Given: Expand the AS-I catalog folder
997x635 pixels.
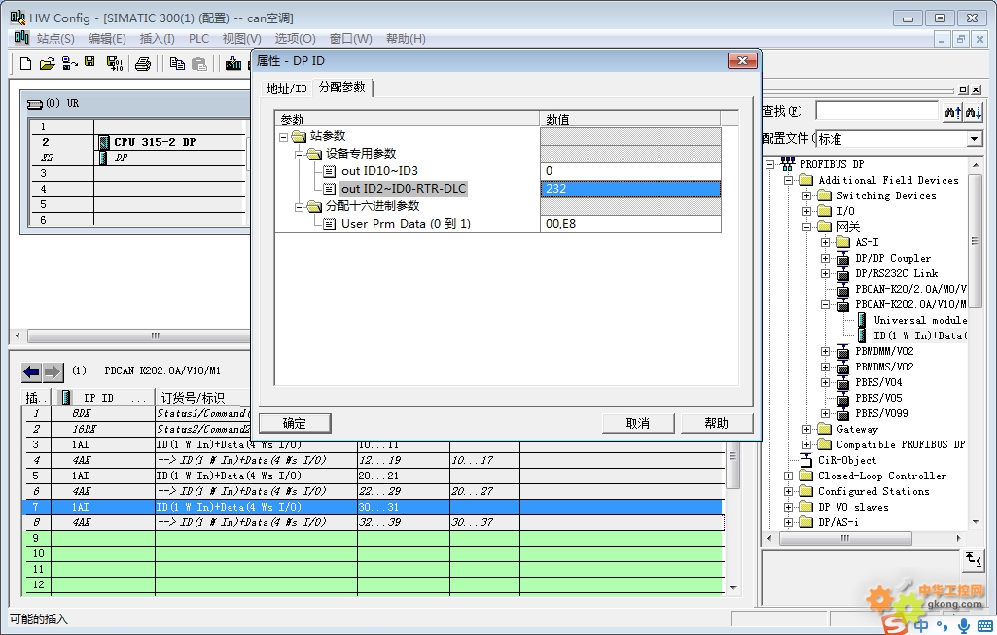Looking at the screenshot, I should 826,242.
